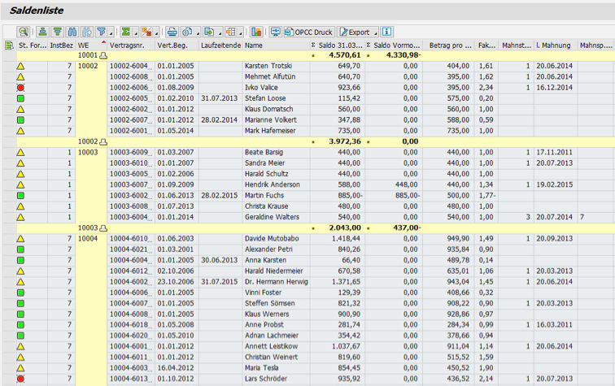Screen dimensions: 615x386
Task: Click contract number cell for Karsten Trotski
Action: pyautogui.click(x=129, y=66)
